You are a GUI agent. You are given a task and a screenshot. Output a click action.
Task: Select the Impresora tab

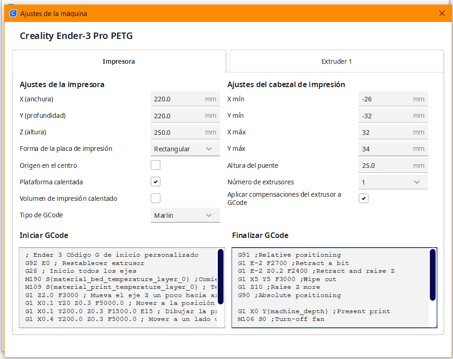119,61
